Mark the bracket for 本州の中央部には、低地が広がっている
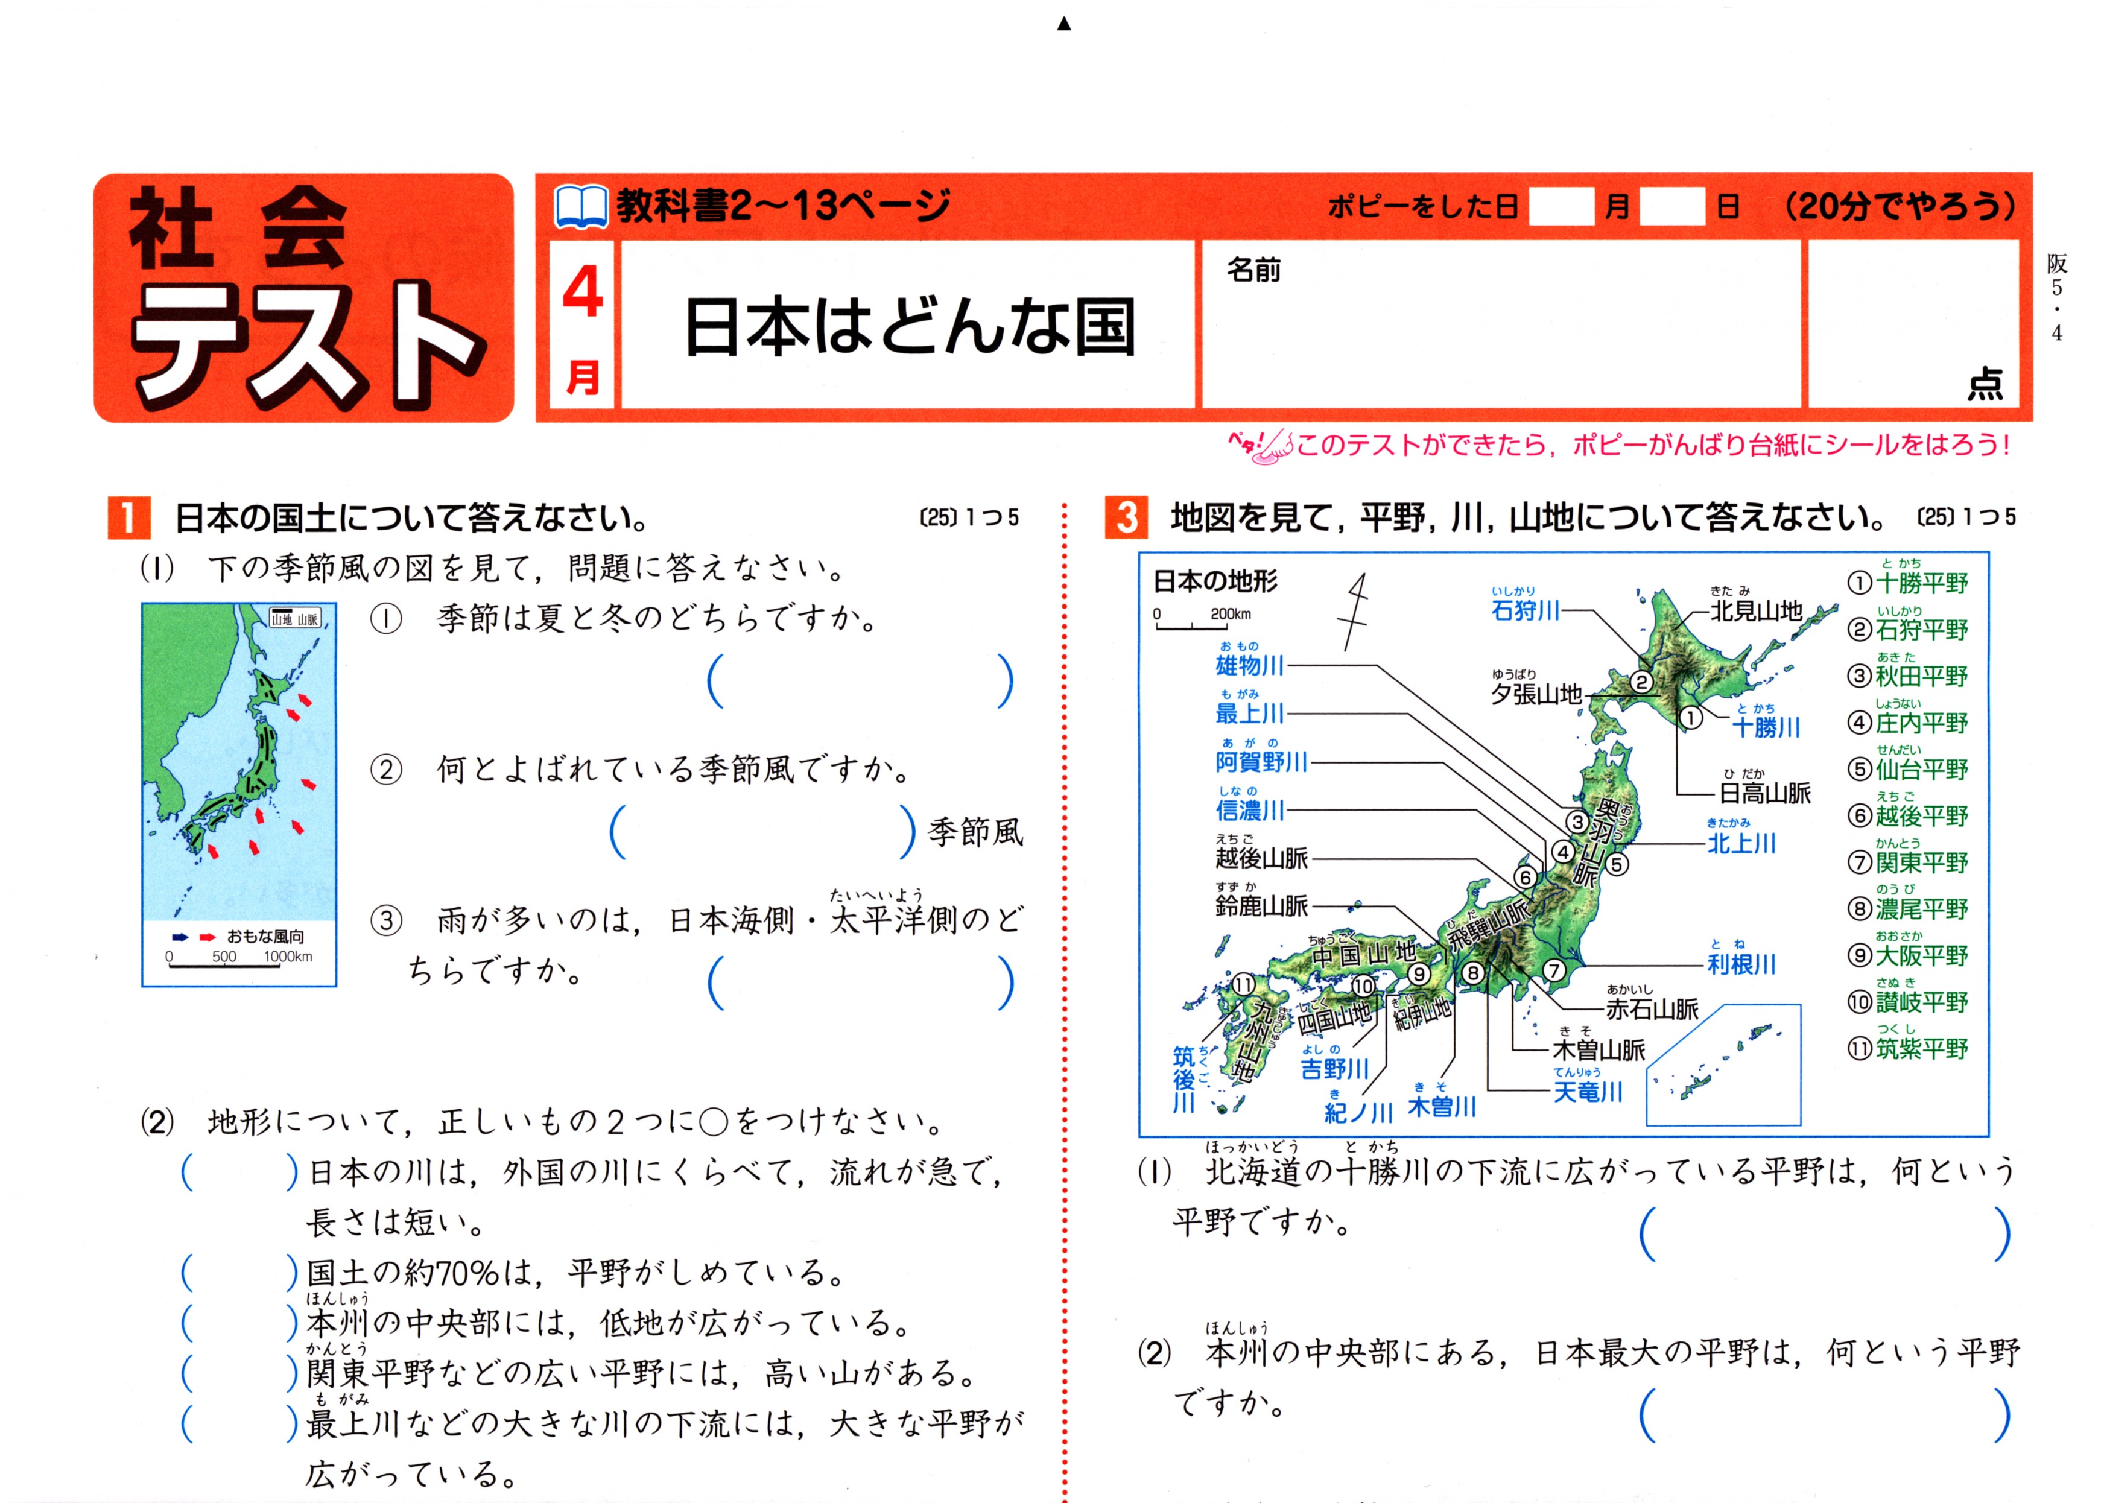The width and height of the screenshot is (2104, 1503). pyautogui.click(x=239, y=1323)
